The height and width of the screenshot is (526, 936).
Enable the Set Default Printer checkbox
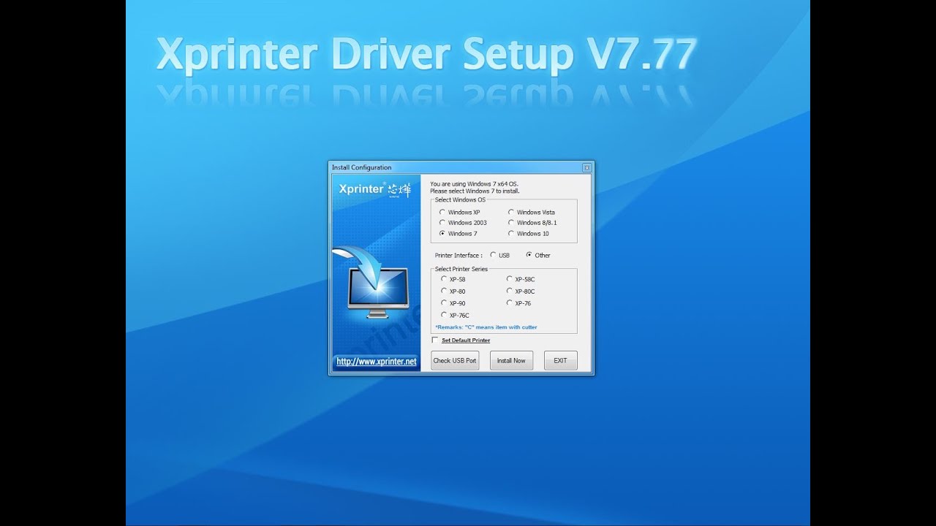coord(435,340)
